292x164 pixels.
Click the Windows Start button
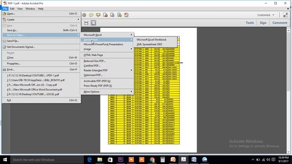5,159
